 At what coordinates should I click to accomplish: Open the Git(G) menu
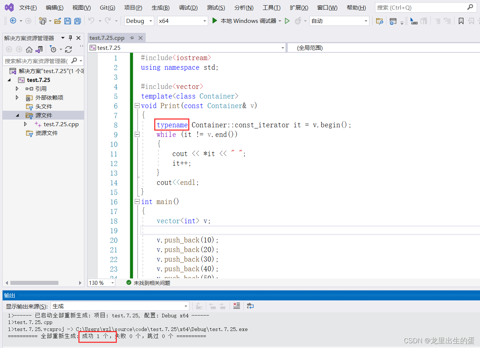[108, 7]
